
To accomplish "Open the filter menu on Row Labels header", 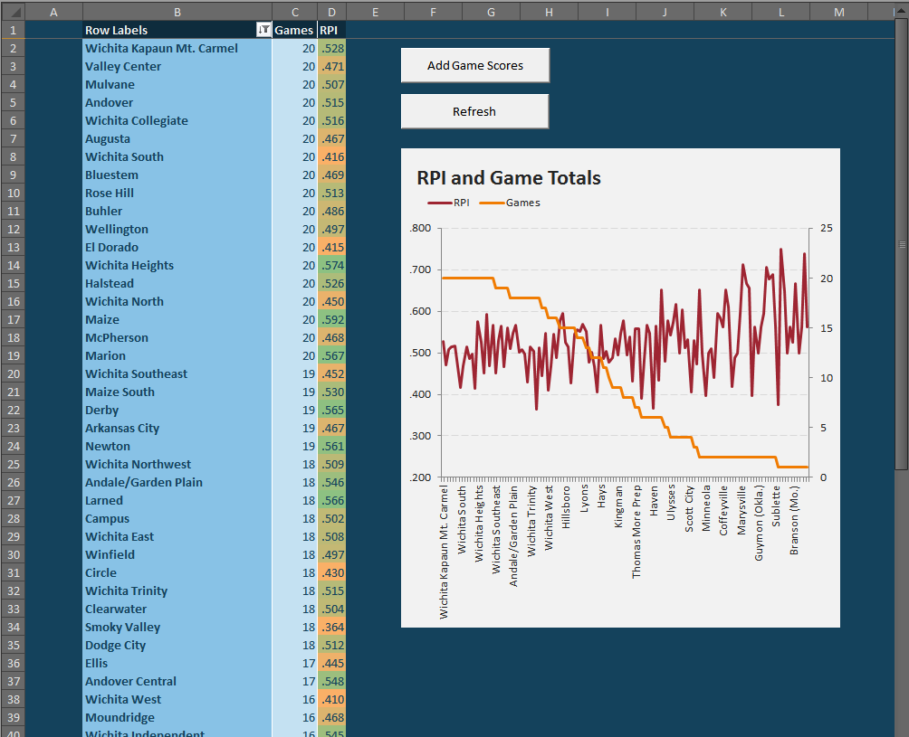I will coord(263,30).
